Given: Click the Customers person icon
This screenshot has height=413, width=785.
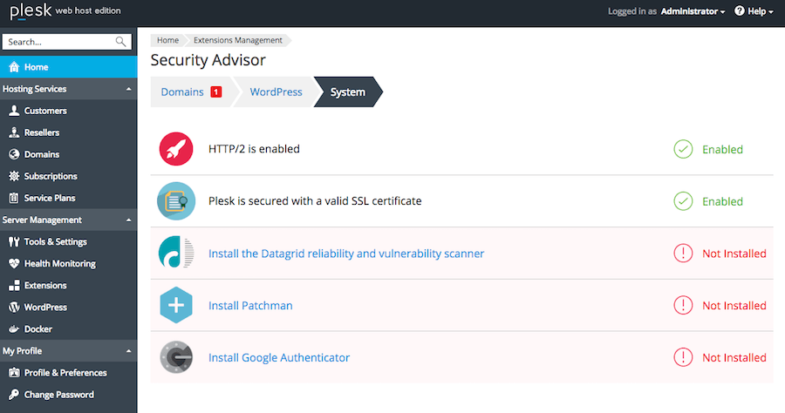Looking at the screenshot, I should [x=14, y=111].
